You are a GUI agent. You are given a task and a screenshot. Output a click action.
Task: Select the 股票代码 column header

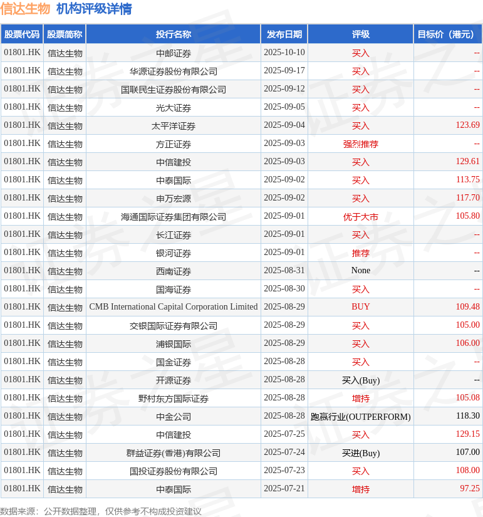[x=22, y=34]
